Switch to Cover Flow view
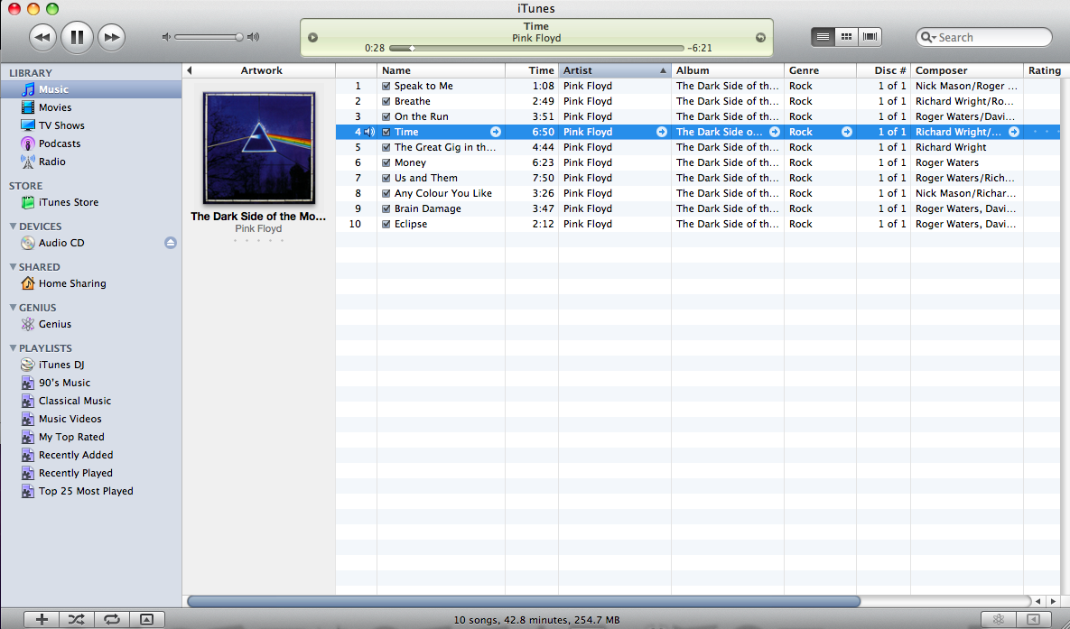 click(870, 37)
